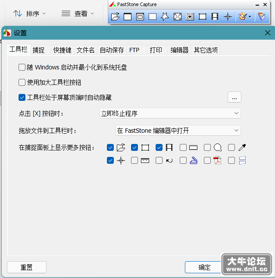Image resolution: width=275 pixels, height=278 pixels.
Task: Enable the convert to PDF checkbox
Action: click(x=207, y=161)
